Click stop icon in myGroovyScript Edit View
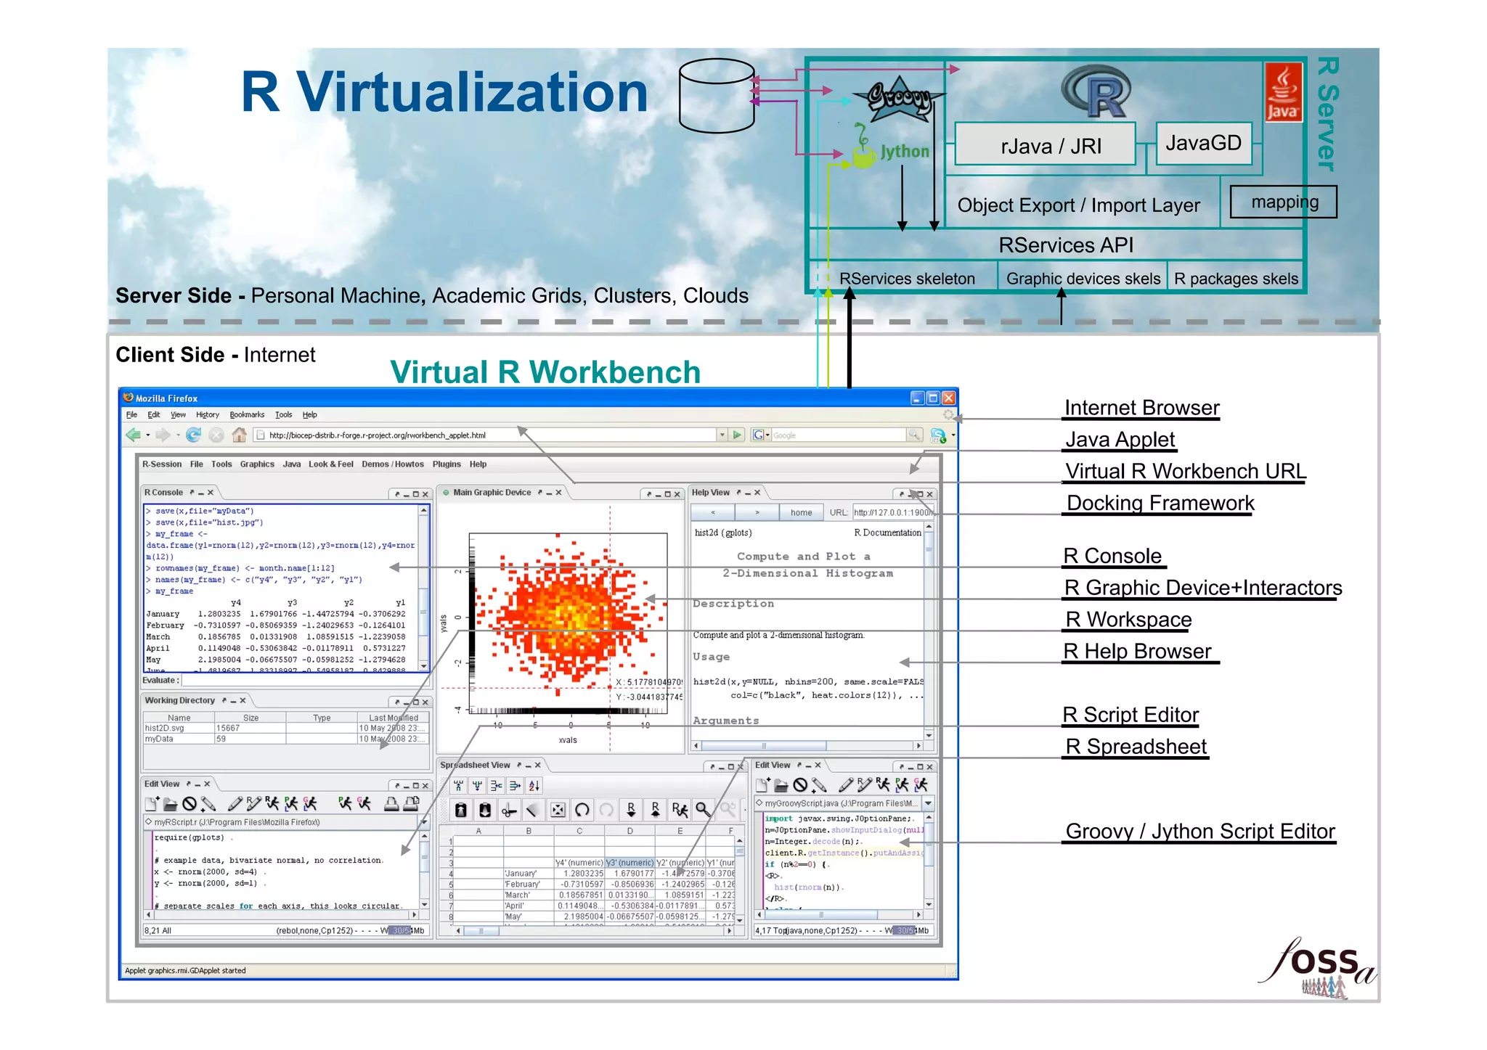 (x=800, y=785)
